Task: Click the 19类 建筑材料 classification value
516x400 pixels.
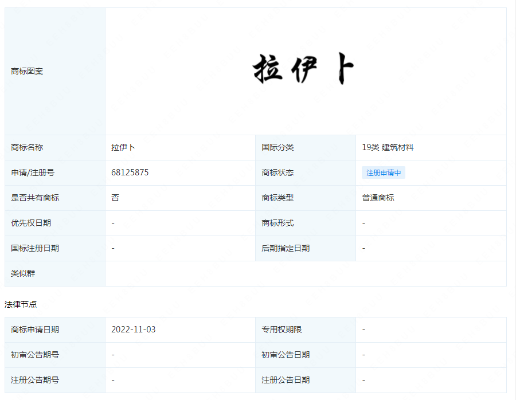Action: [x=388, y=147]
